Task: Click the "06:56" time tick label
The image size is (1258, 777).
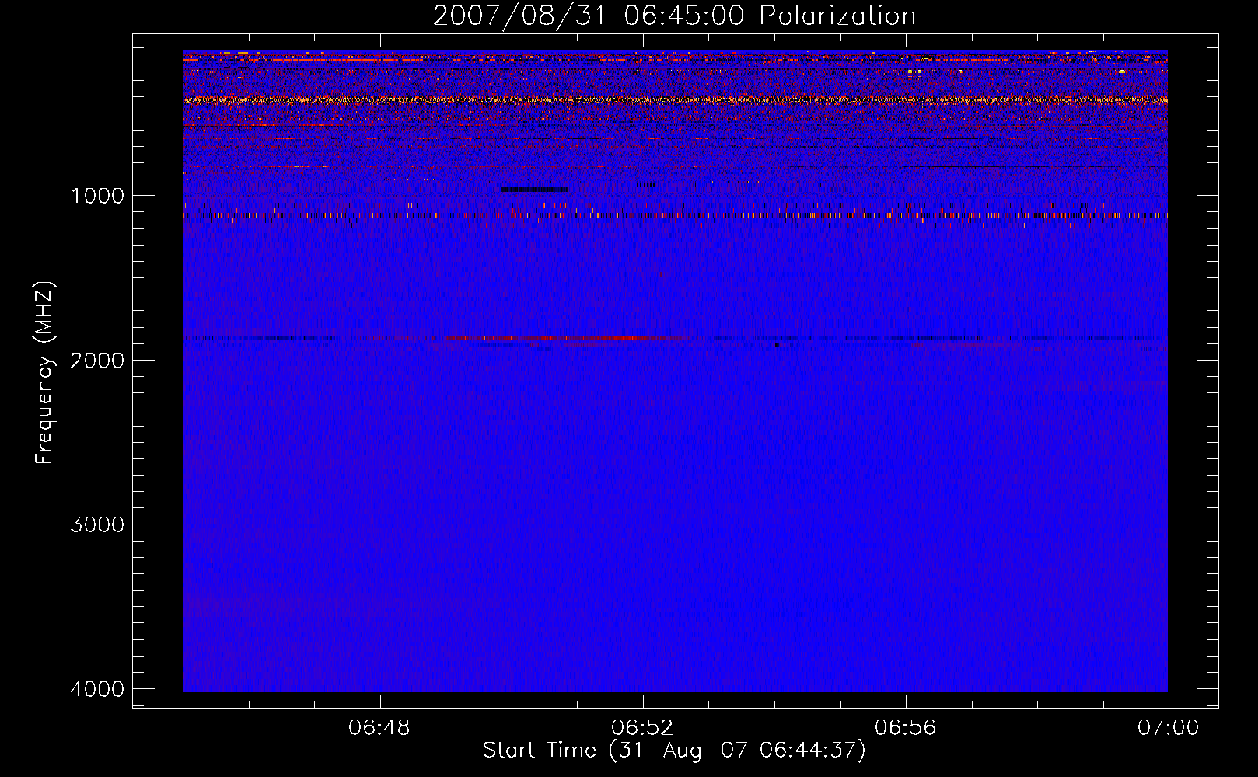Action: 906,728
